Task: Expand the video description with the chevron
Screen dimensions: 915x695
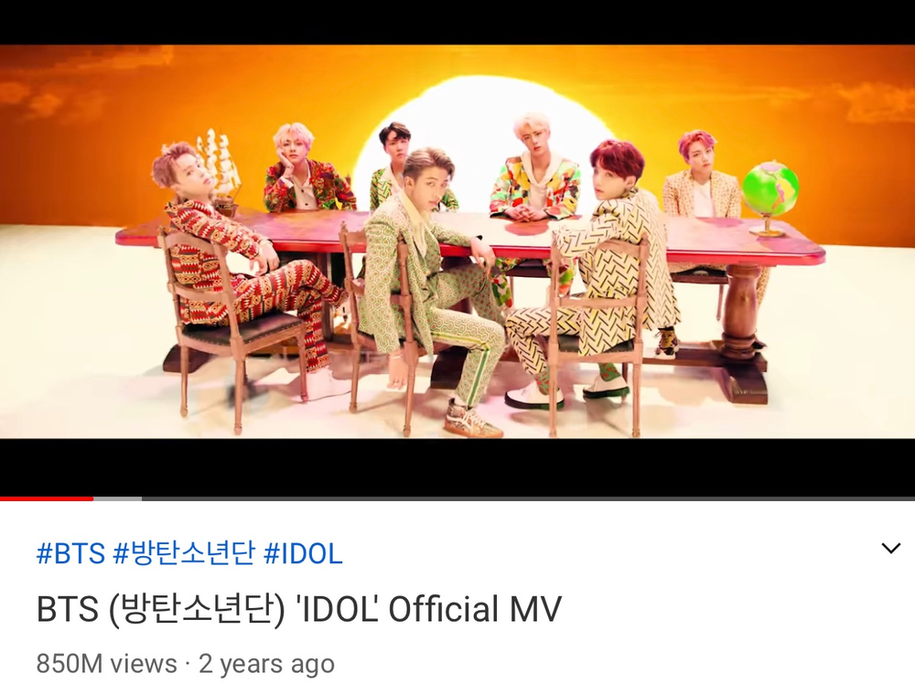Action: [890, 549]
